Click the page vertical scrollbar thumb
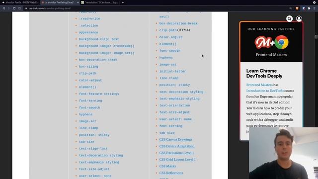 point(316,37)
